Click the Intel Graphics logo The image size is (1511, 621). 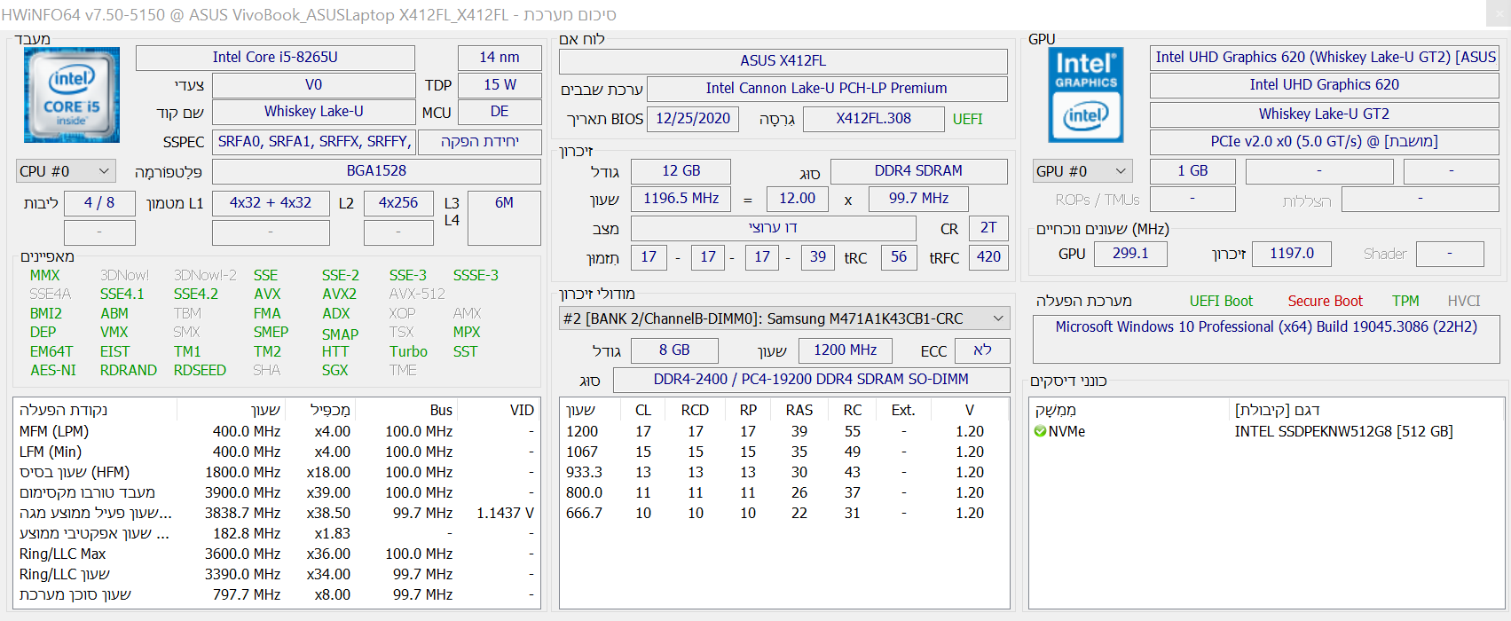(1086, 95)
